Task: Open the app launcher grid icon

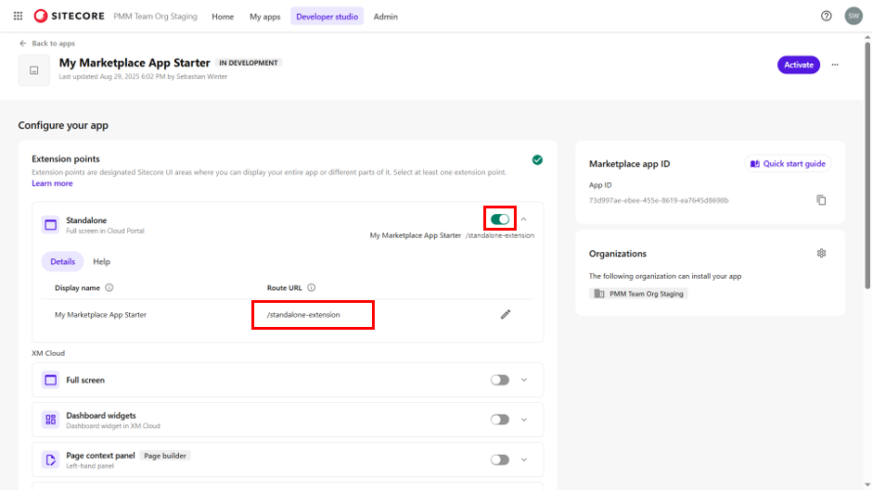Action: (18, 16)
